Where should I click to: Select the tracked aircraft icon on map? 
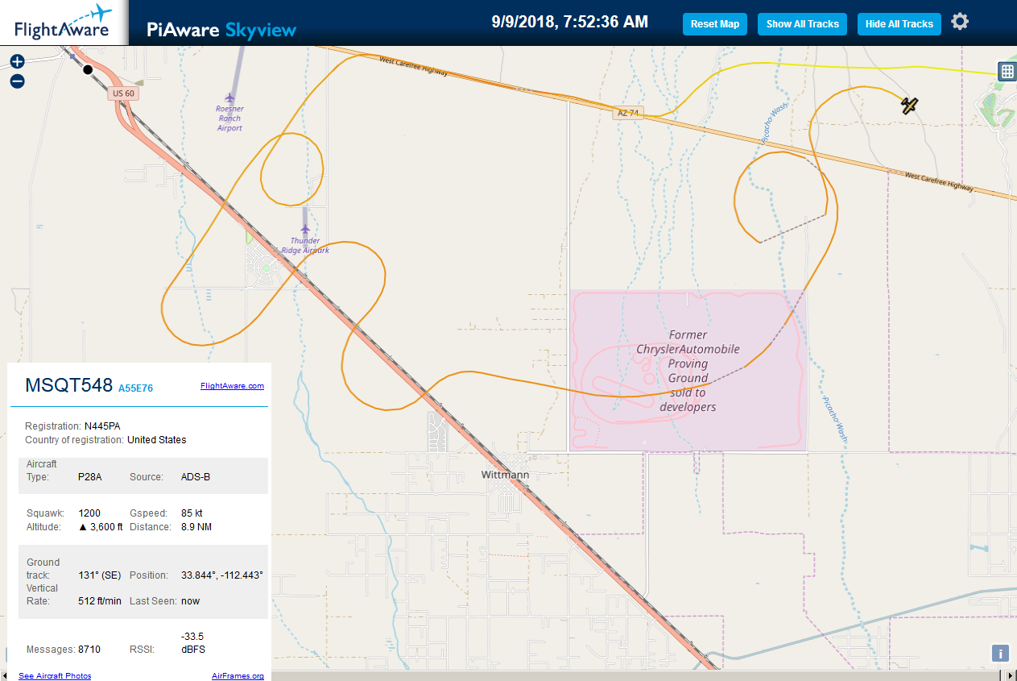pyautogui.click(x=909, y=105)
